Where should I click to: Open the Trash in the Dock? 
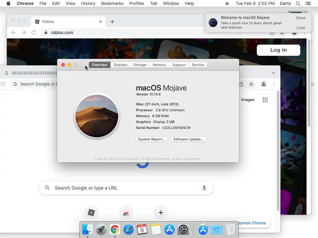(230, 229)
